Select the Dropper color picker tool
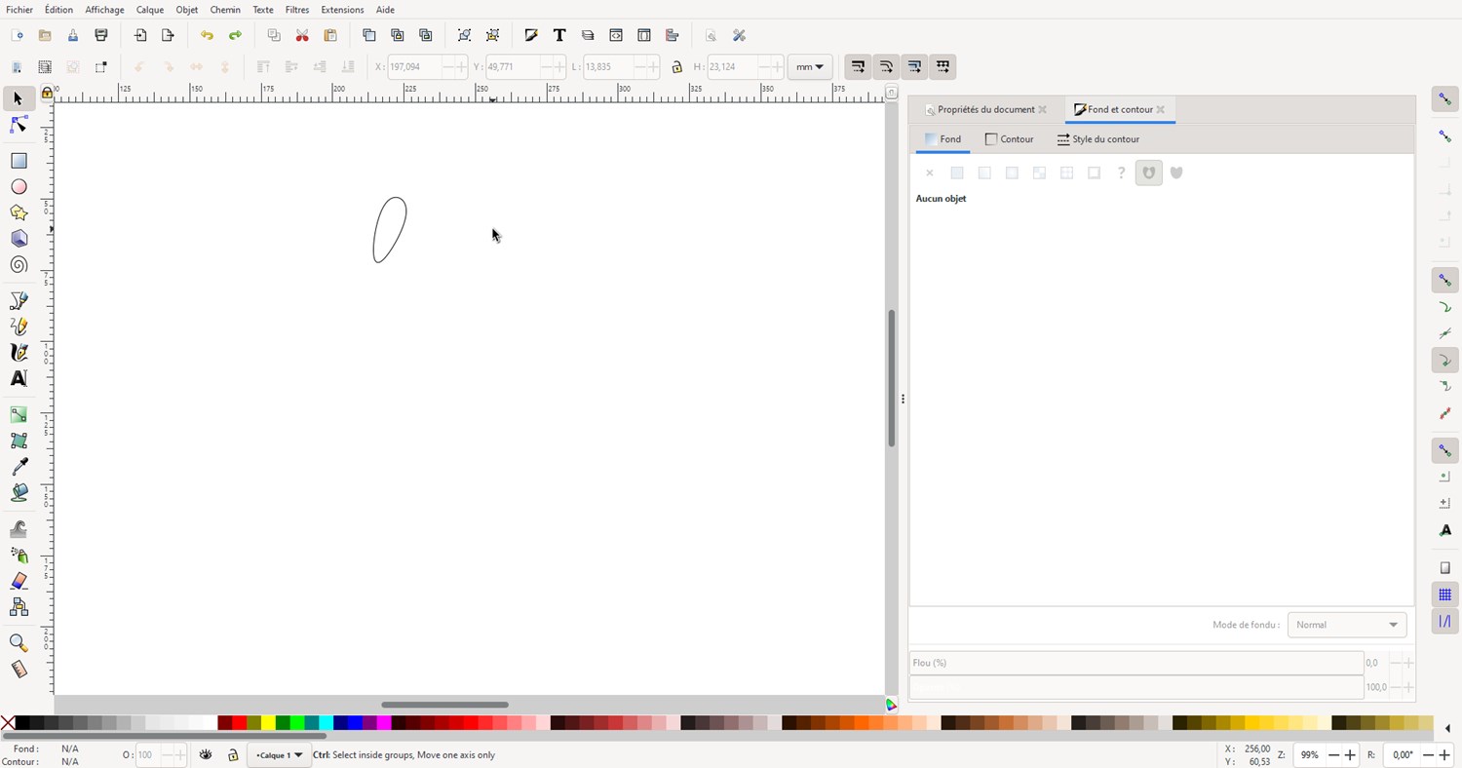This screenshot has width=1462, height=768. 19,467
